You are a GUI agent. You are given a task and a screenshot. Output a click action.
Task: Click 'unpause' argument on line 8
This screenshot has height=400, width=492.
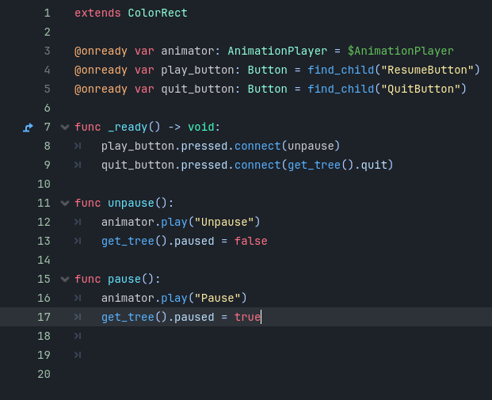tap(311, 147)
